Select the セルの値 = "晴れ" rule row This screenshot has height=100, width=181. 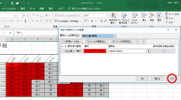[x=118, y=51]
